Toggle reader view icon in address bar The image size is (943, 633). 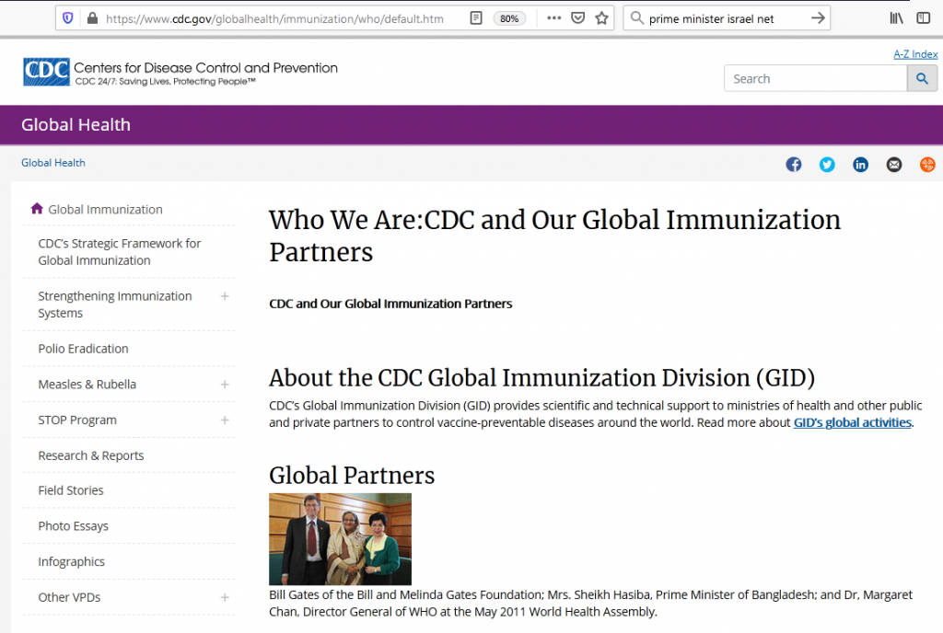476,18
